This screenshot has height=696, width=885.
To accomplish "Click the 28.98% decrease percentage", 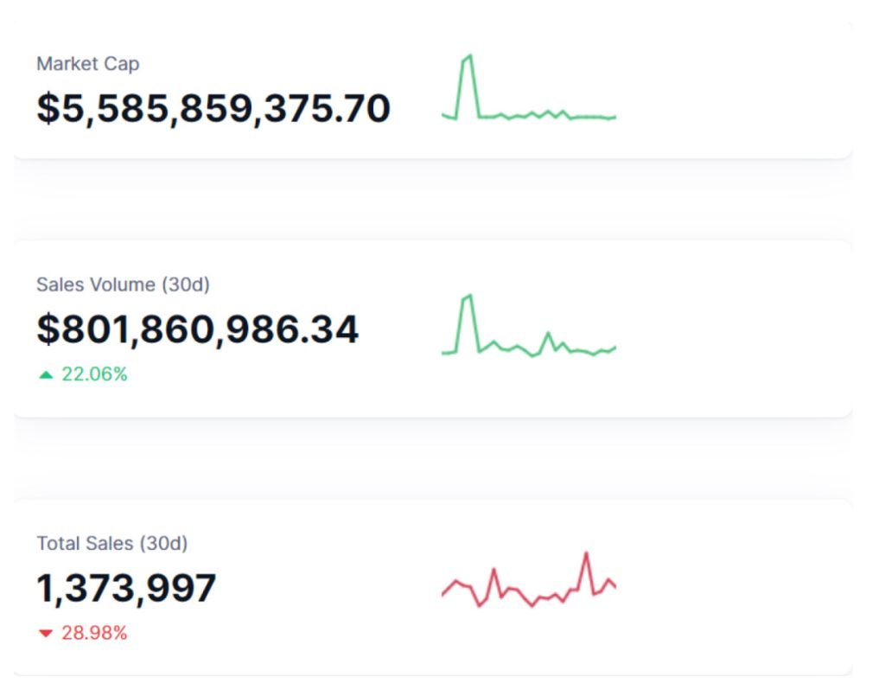I will [x=94, y=633].
